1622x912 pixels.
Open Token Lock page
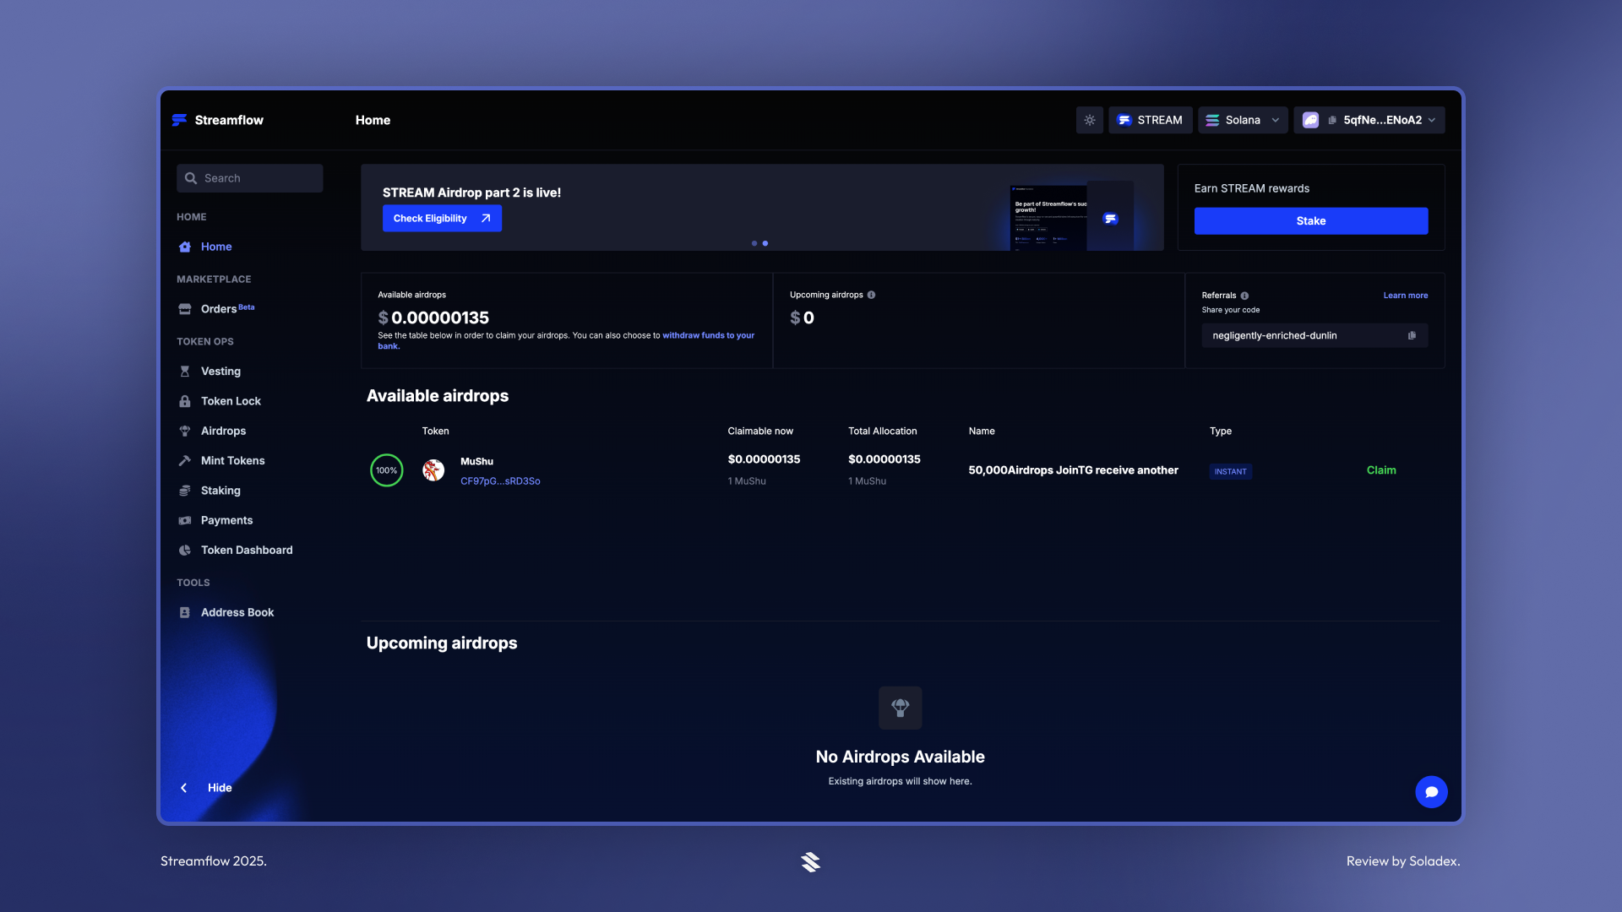[x=231, y=401]
